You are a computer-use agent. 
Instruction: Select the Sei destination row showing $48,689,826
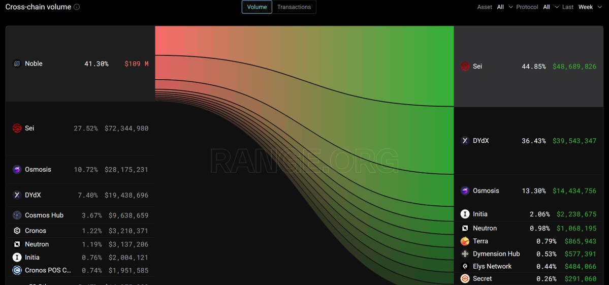coord(528,67)
